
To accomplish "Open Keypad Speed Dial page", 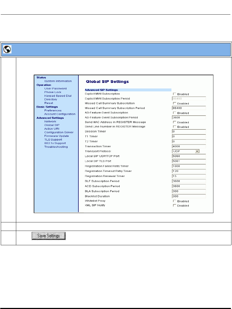I will pyautogui.click(x=58, y=96).
